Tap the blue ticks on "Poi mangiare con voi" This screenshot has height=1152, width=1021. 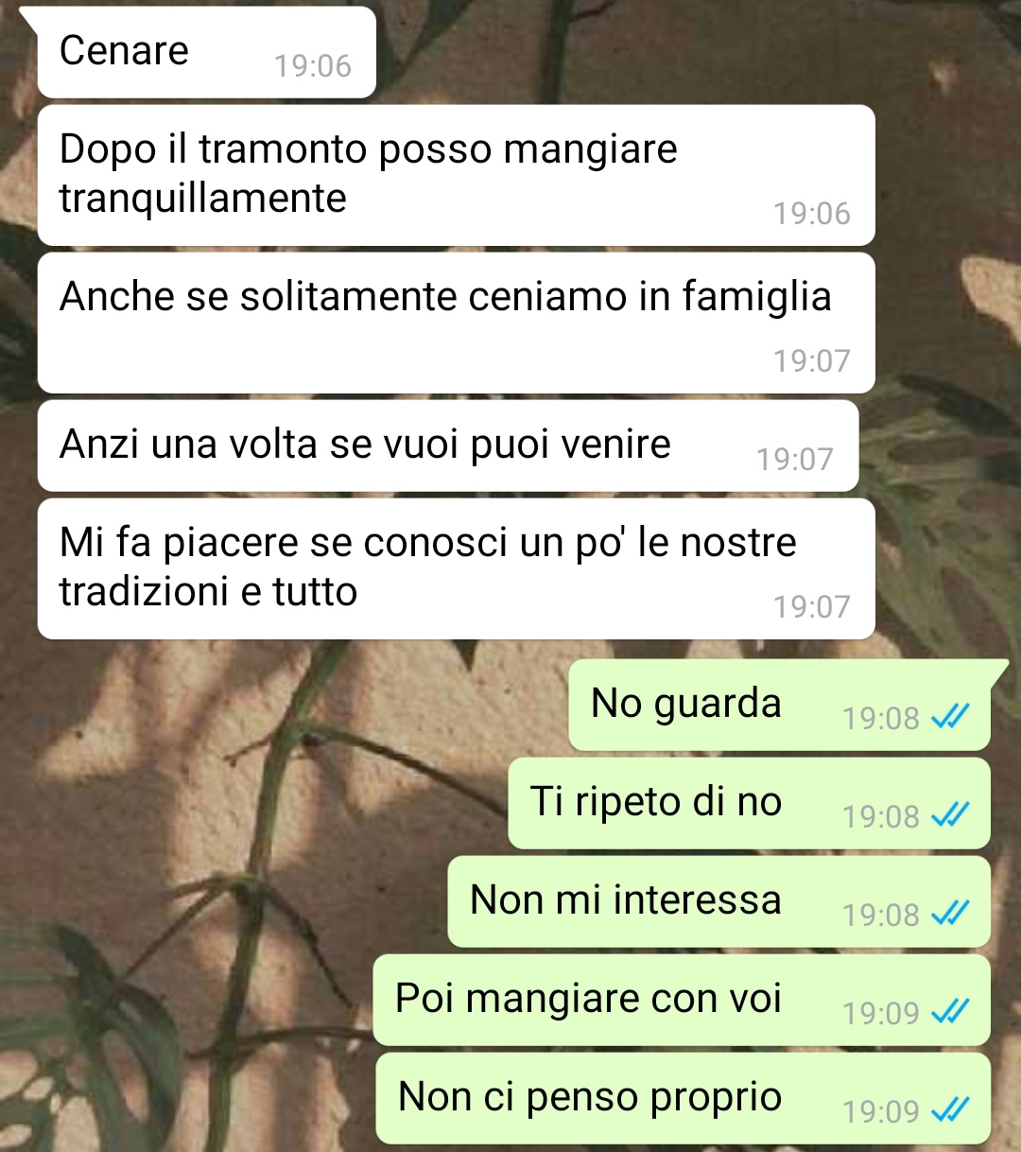tap(950, 1012)
